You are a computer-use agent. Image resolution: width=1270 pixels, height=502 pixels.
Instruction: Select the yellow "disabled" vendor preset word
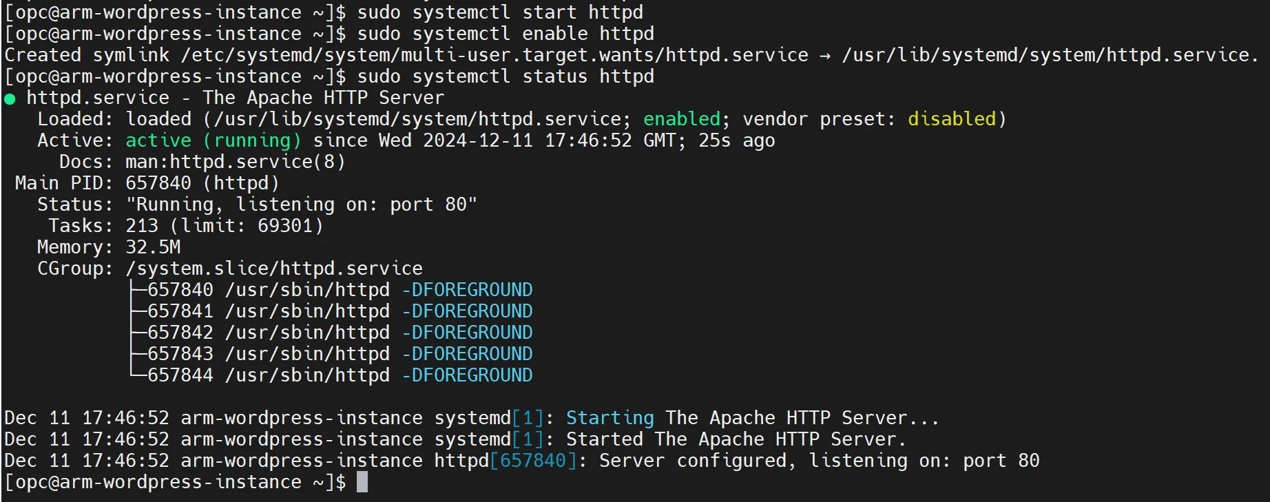coord(951,119)
